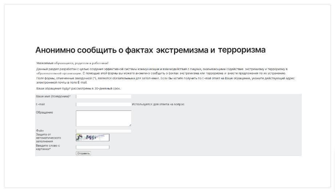Click the 'Ваше имя (псевдоним)*' label
Screen dimensions: 335x192
53,96
